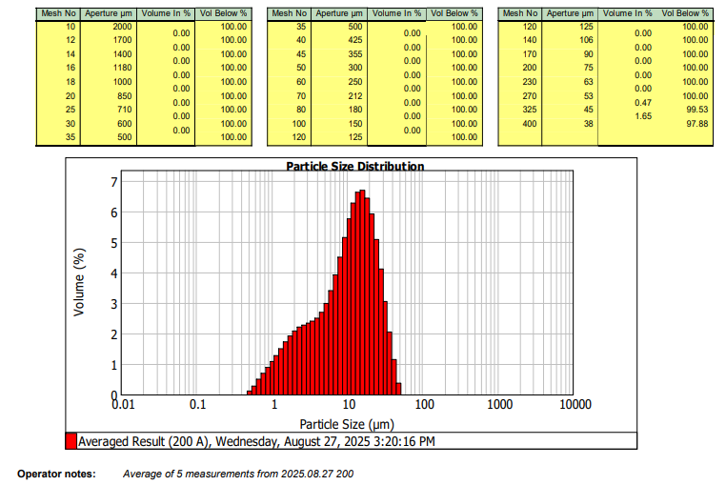The image size is (726, 485).
Task: Select the Particle Size Distribution chart title
Action: 354,167
